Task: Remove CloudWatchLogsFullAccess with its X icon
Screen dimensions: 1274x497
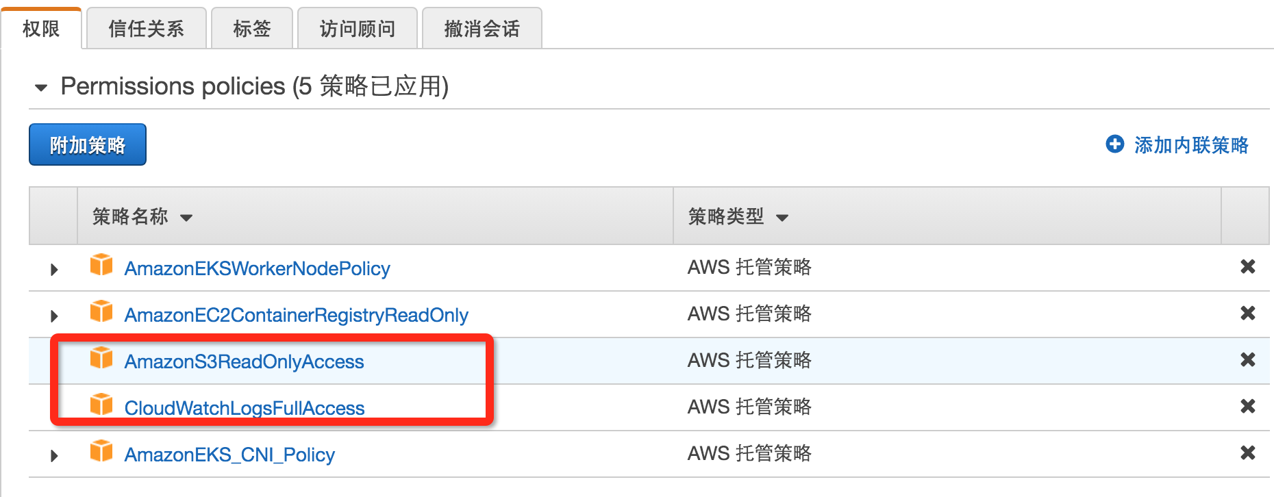Action: [x=1248, y=406]
